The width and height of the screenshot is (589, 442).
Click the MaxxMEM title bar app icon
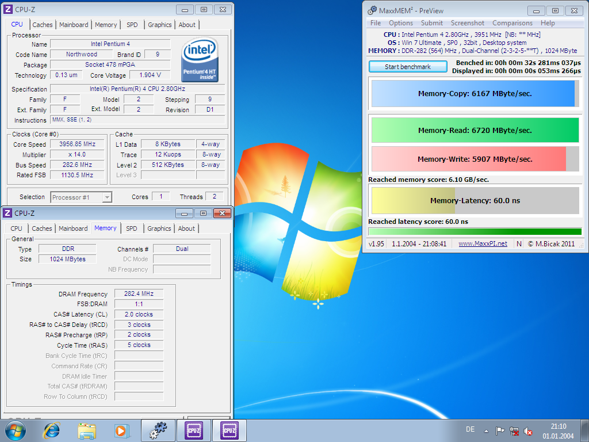(x=372, y=10)
